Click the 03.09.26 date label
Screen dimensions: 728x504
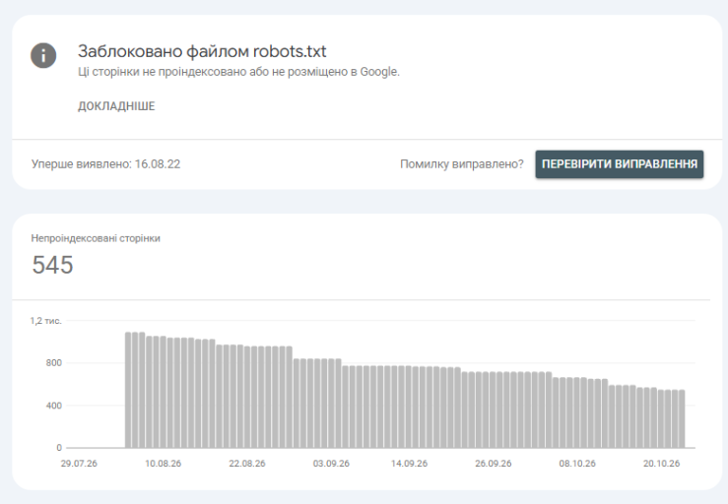[331, 464]
